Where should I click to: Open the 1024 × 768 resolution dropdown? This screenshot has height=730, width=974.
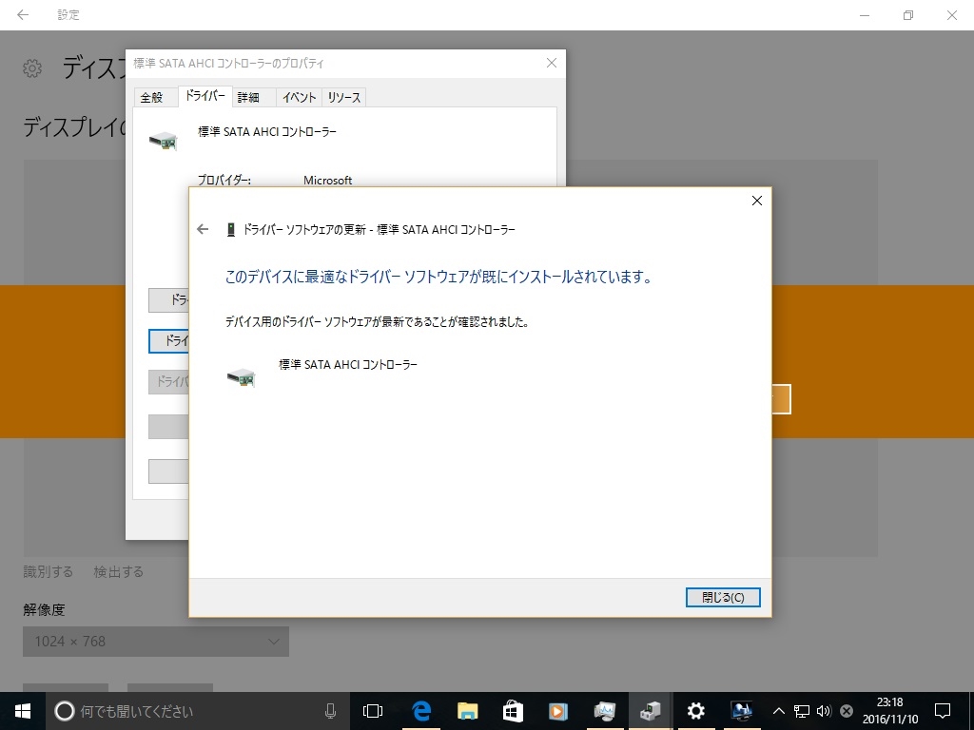(156, 642)
